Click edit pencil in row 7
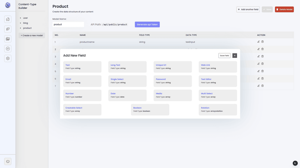Screen dimensions: 300x168 258,85
